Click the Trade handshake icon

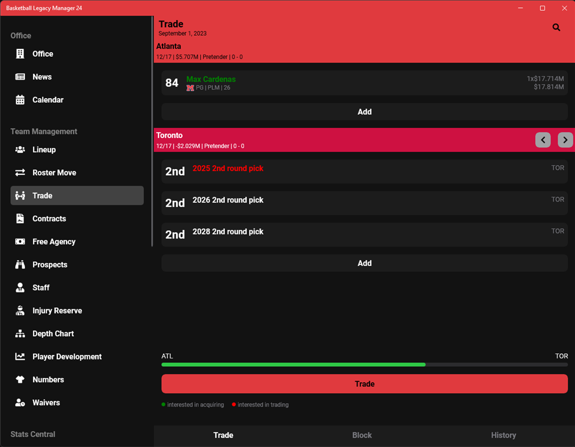coord(20,196)
